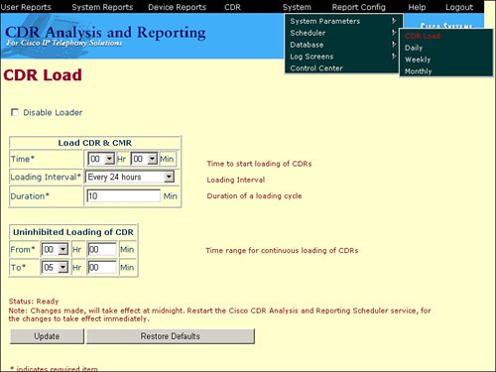
Task: Click the To minutes input field
Action: (x=102, y=267)
